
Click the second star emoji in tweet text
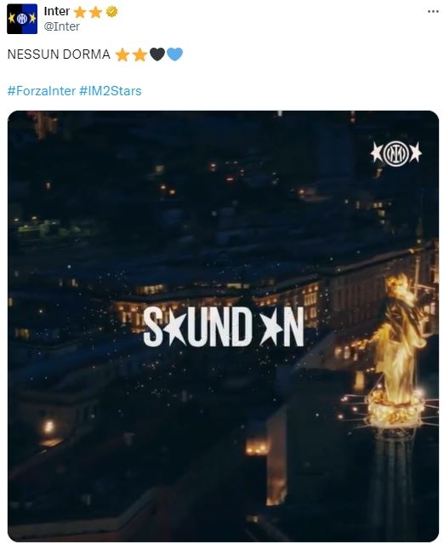pos(139,54)
